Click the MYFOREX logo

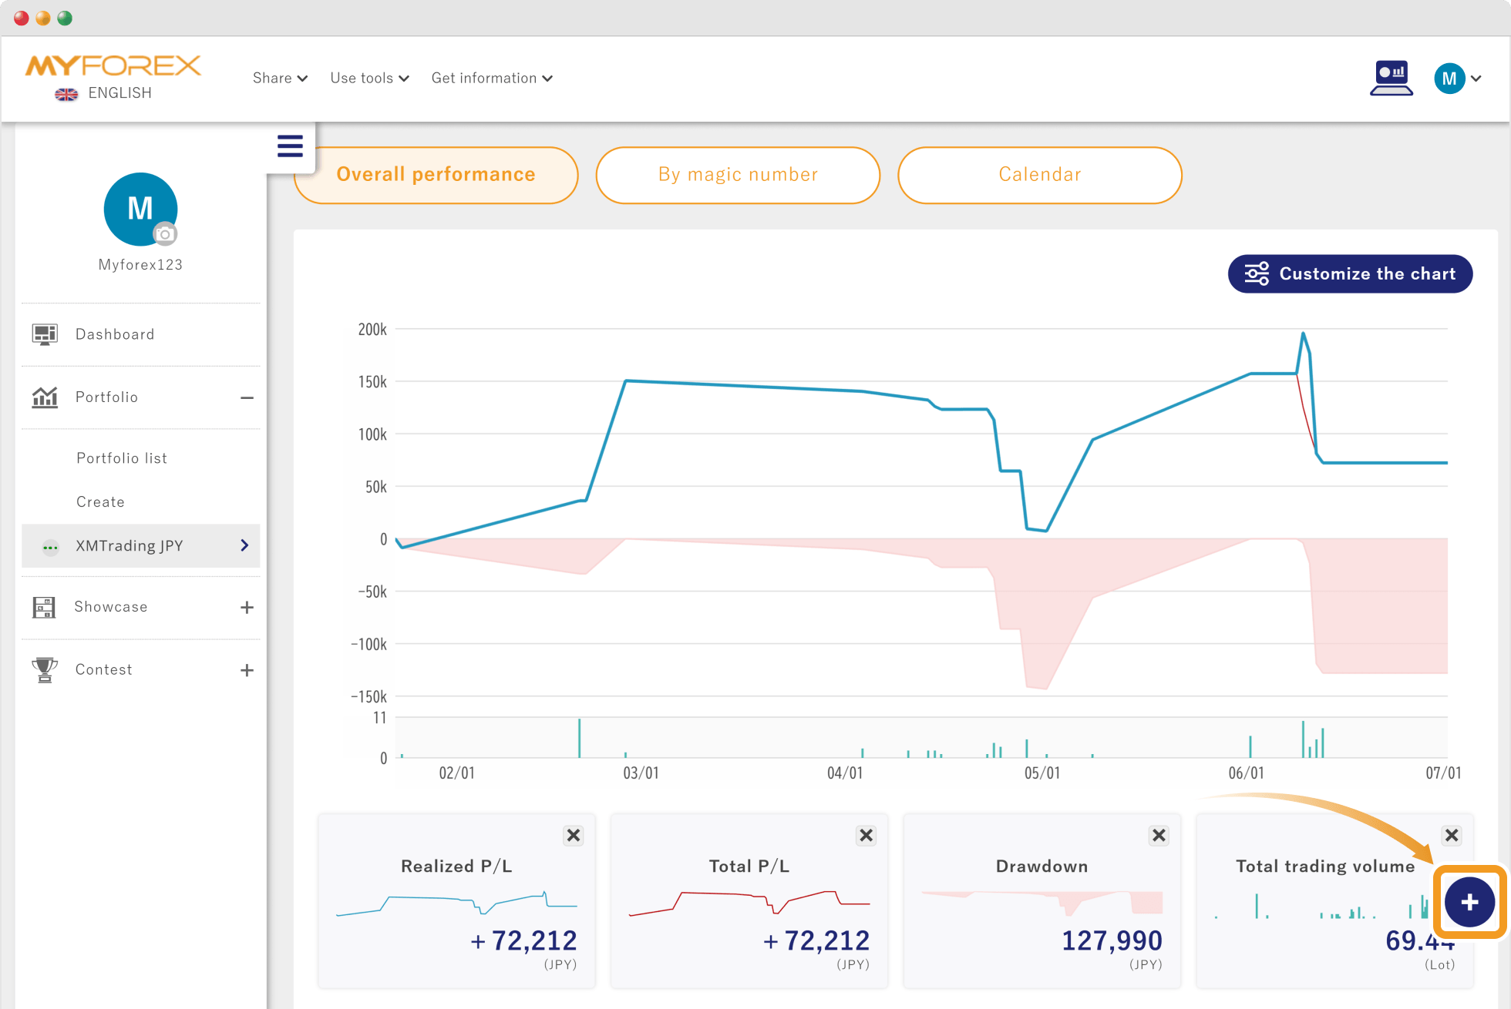(113, 67)
